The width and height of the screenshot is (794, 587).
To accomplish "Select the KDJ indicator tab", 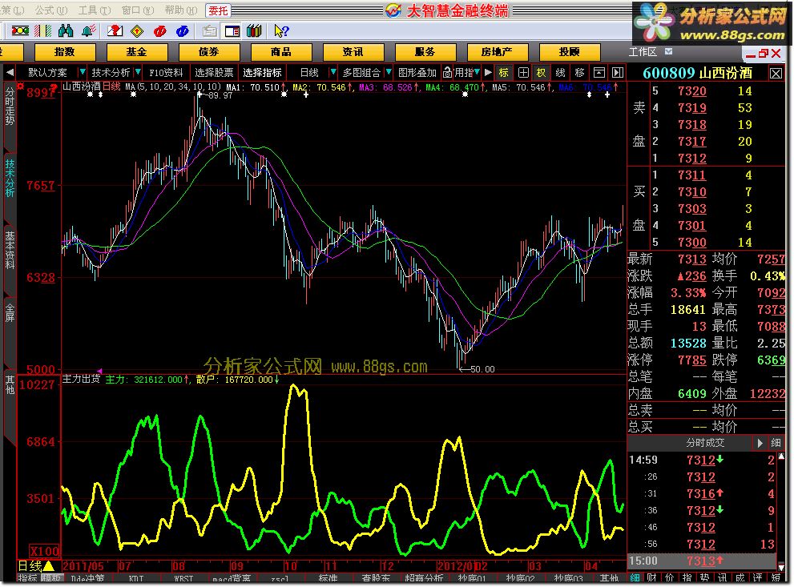I will tap(136, 578).
